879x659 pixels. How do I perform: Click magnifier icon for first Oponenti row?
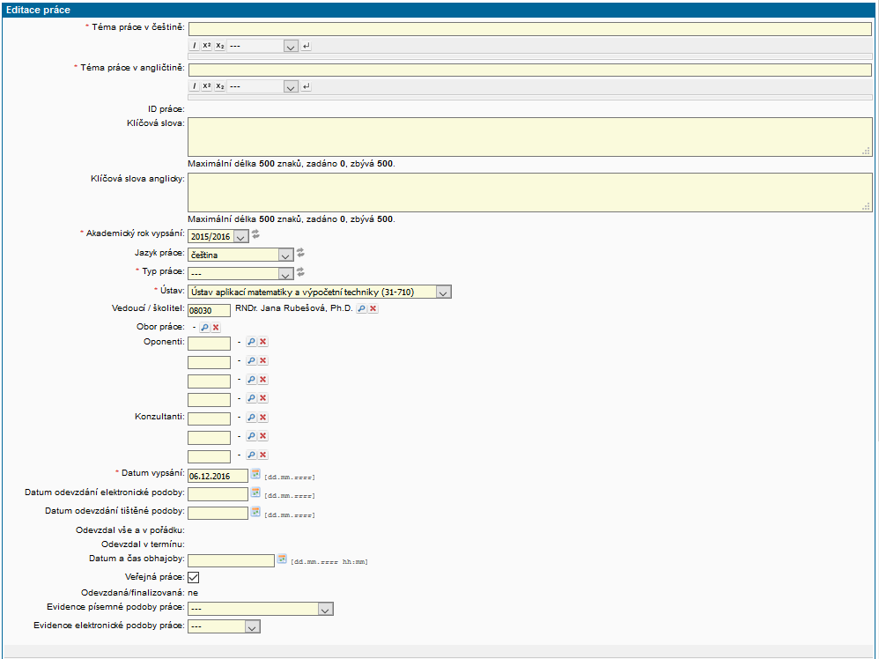click(251, 342)
